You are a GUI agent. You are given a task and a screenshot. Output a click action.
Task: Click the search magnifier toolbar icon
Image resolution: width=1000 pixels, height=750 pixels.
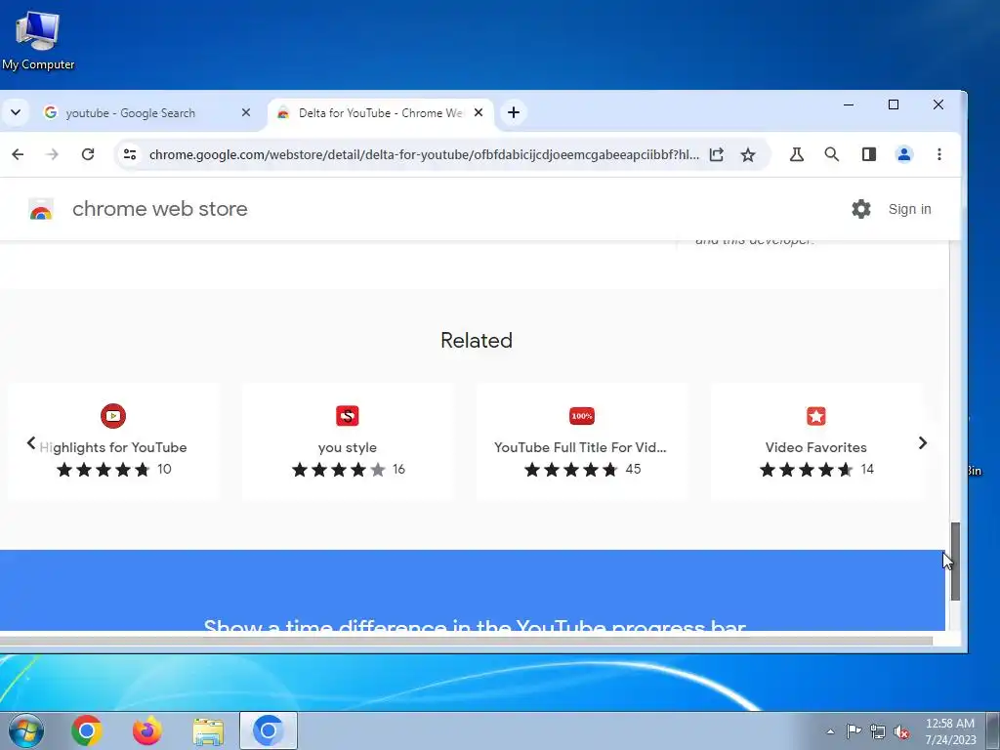832,154
